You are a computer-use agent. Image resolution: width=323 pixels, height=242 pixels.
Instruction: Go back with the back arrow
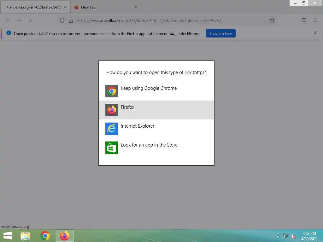(8, 20)
